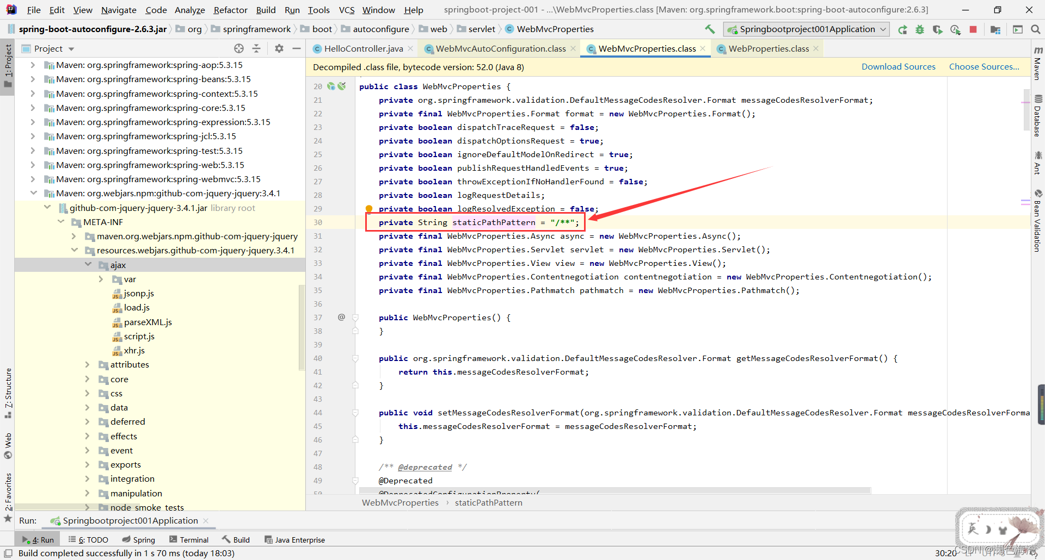Open the VCS menu
The width and height of the screenshot is (1045, 560).
pyautogui.click(x=347, y=10)
